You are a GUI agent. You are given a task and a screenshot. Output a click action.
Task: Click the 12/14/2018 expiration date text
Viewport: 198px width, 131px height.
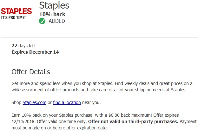(x=23, y=121)
